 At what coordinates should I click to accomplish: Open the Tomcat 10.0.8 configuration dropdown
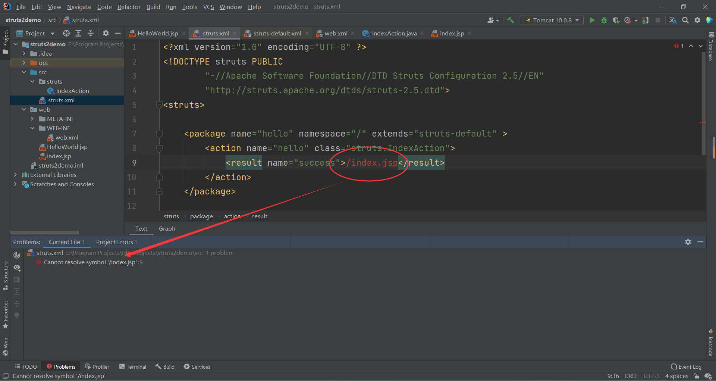(x=552, y=20)
